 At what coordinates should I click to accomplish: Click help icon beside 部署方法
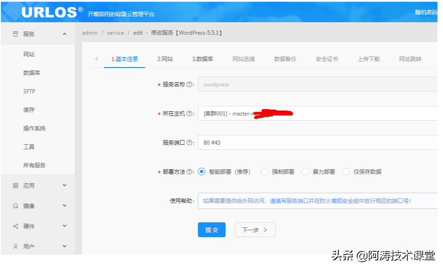click(x=190, y=171)
